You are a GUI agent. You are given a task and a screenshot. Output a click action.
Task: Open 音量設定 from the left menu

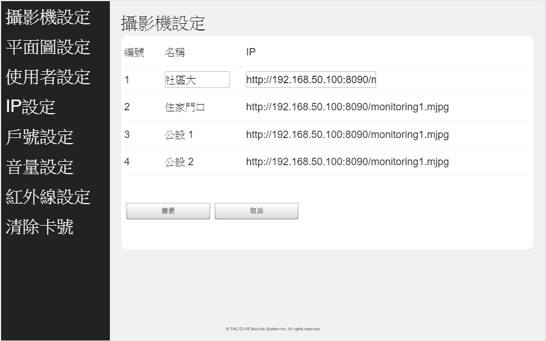pos(40,167)
